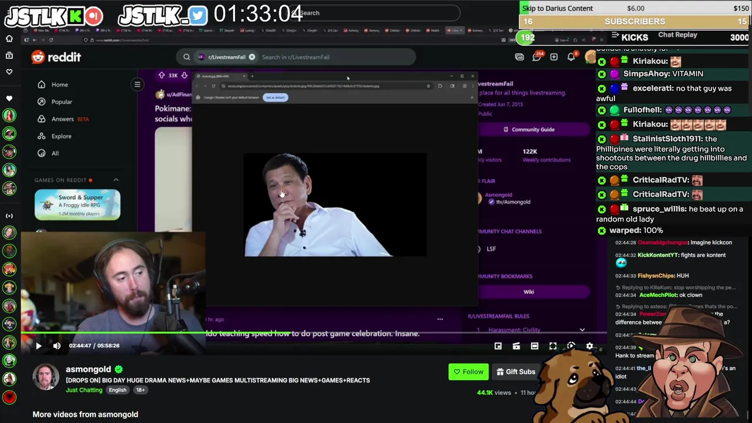Viewport: 752px width, 423px height.
Task: Open the Reddit user avatar menu
Action: point(590,57)
